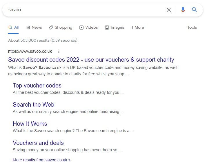Click the Images picture icon

point(107,28)
